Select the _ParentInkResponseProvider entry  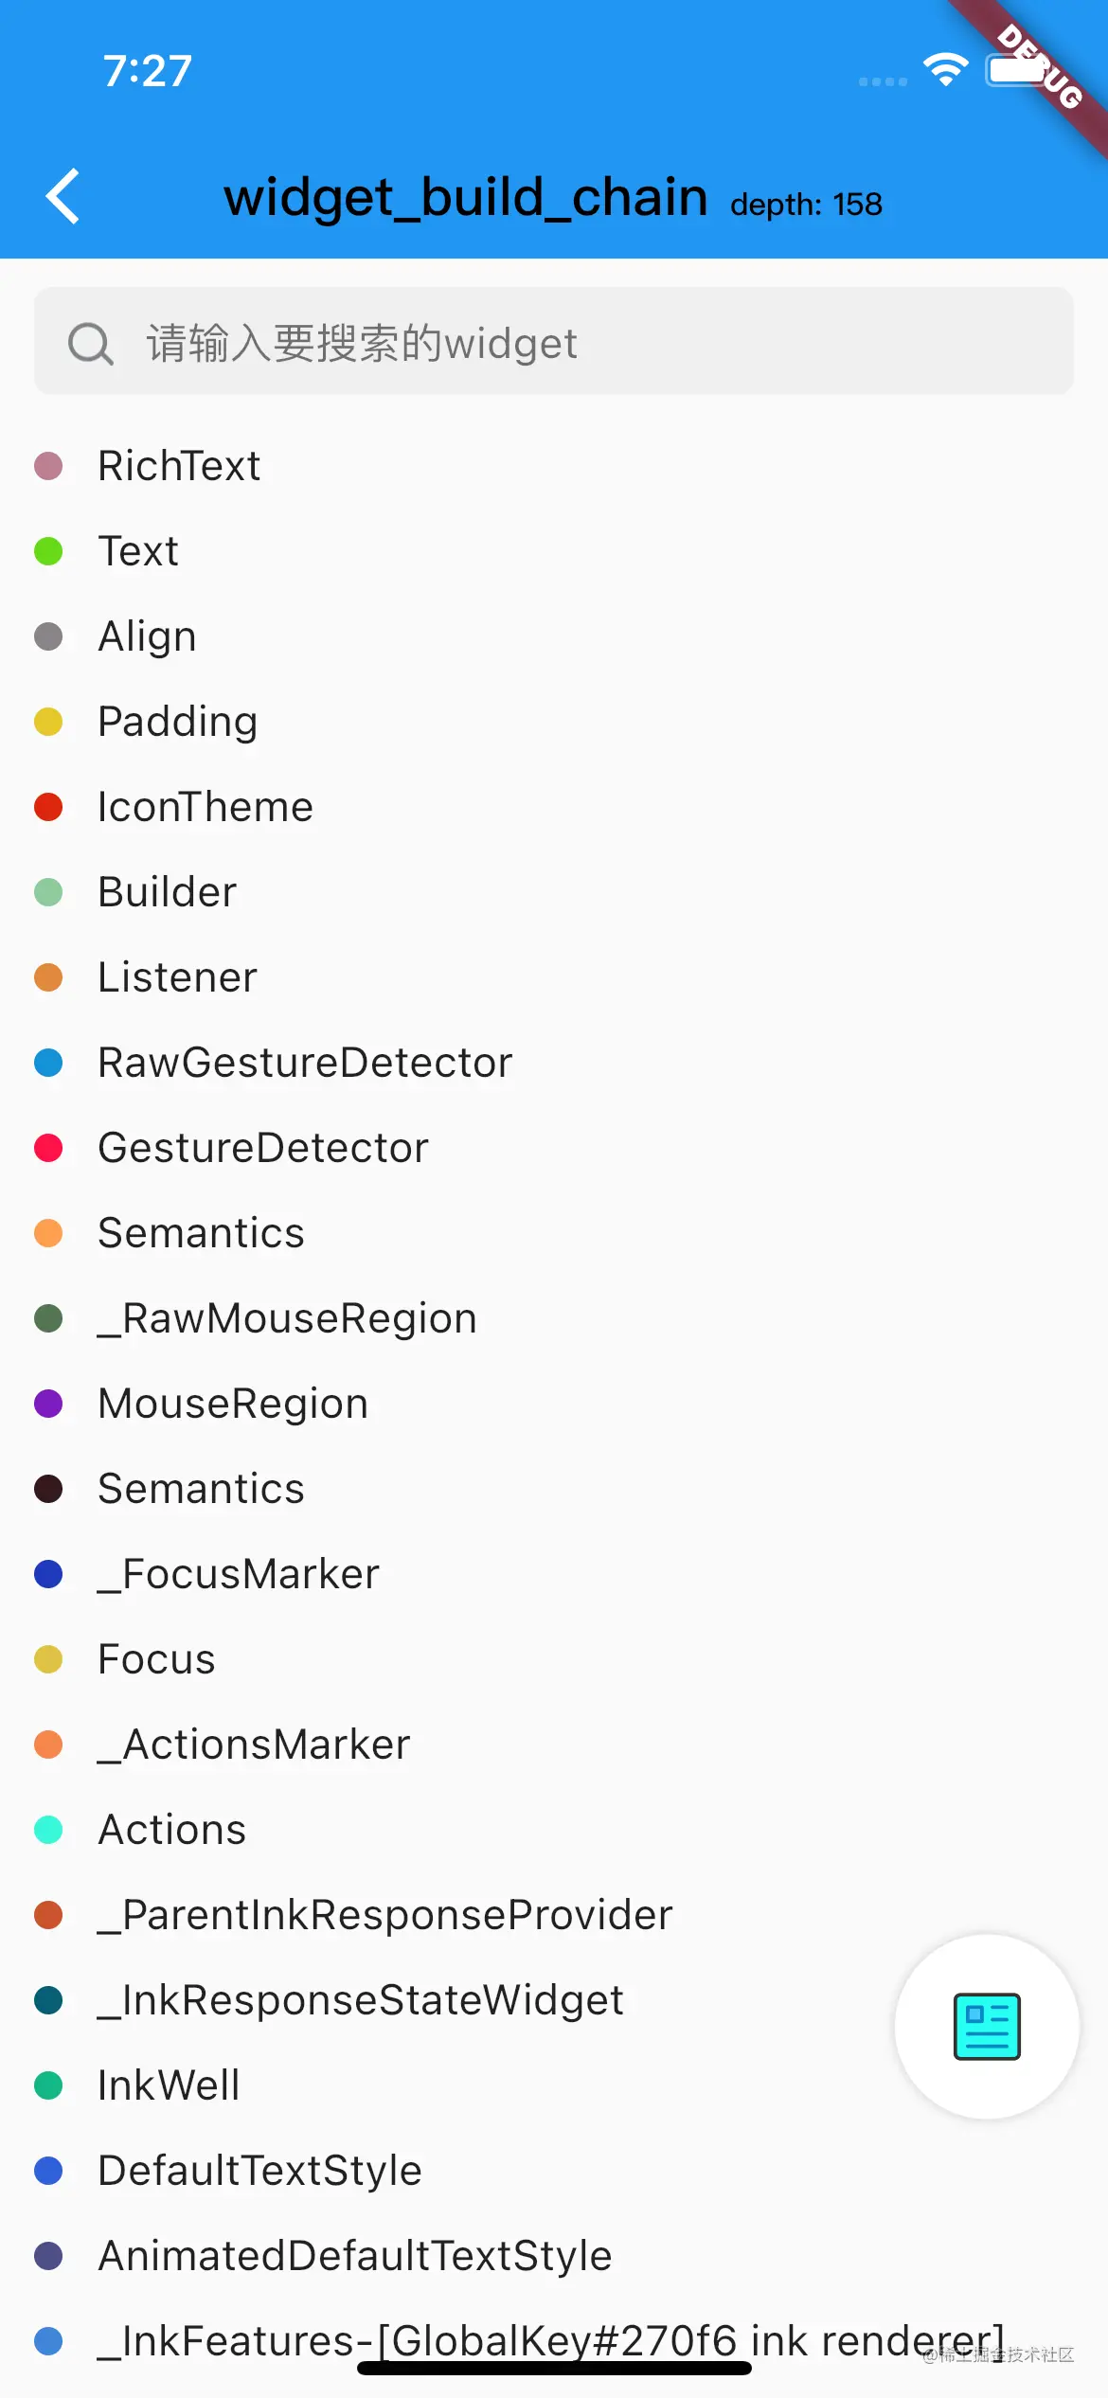tap(384, 1915)
